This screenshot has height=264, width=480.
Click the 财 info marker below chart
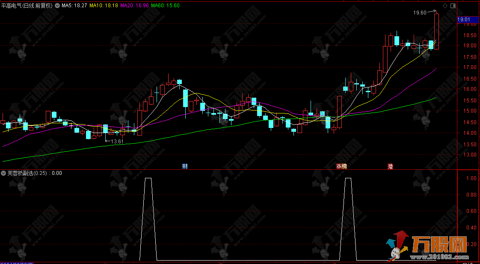pos(185,166)
